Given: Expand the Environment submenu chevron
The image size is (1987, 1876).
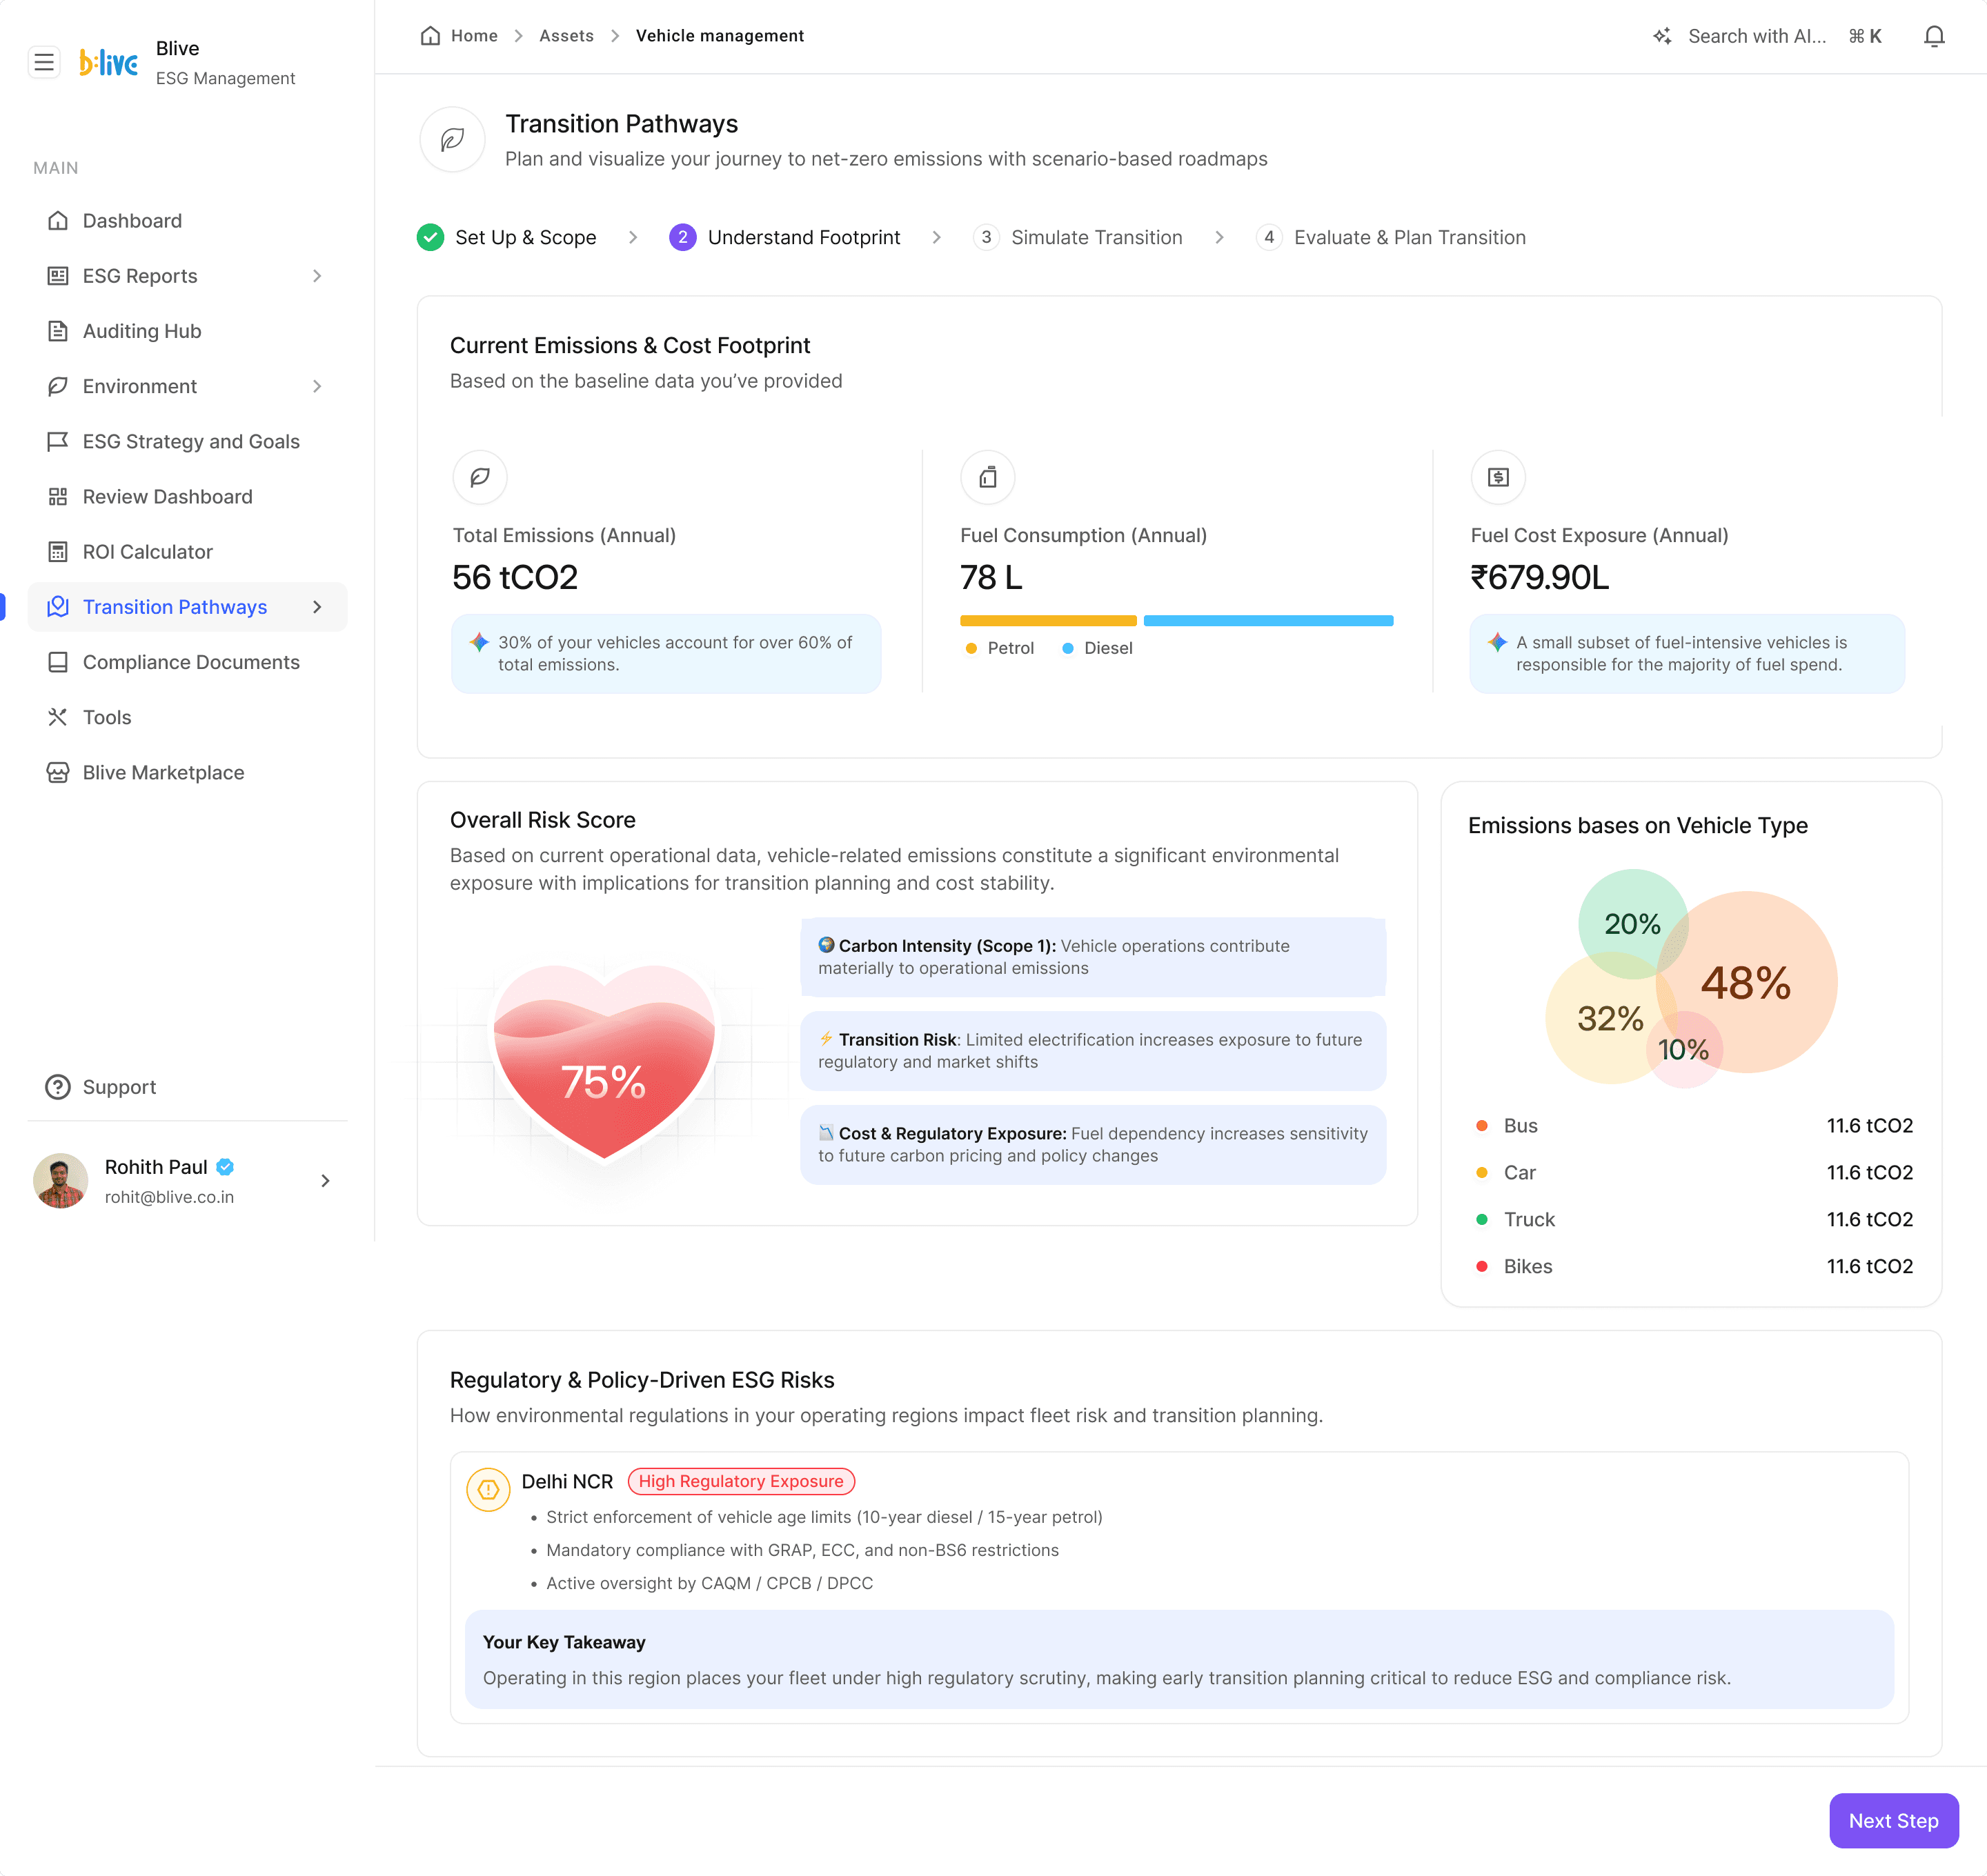Looking at the screenshot, I should tap(317, 386).
